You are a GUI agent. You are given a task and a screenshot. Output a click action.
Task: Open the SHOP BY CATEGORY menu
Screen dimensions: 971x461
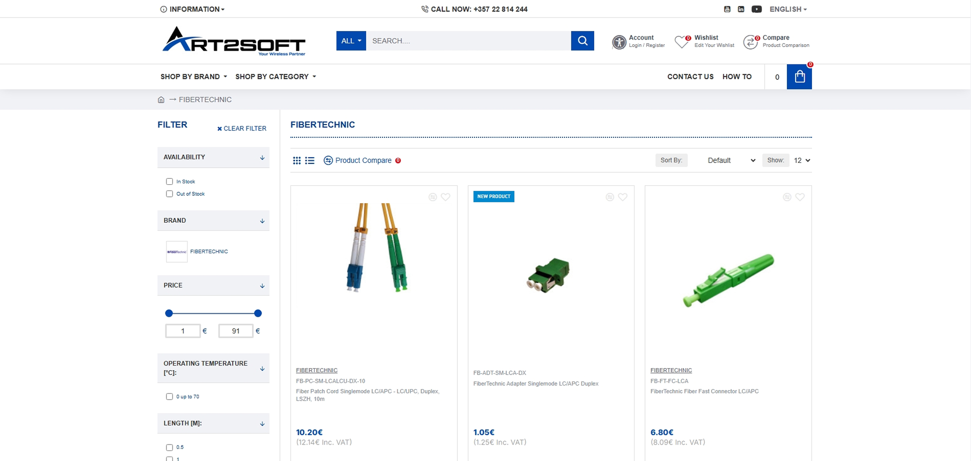(276, 76)
